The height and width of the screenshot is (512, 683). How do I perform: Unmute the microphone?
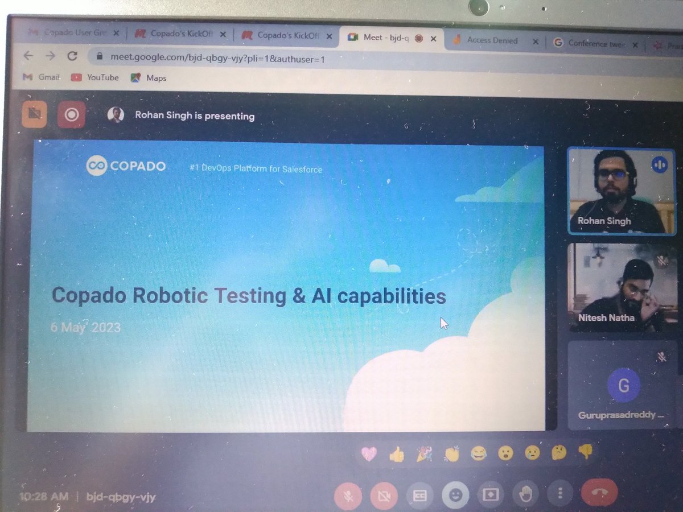click(348, 496)
